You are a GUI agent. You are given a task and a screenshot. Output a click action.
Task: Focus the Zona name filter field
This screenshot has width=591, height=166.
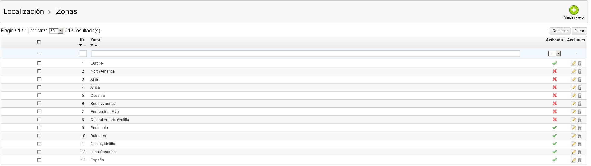click(x=305, y=54)
